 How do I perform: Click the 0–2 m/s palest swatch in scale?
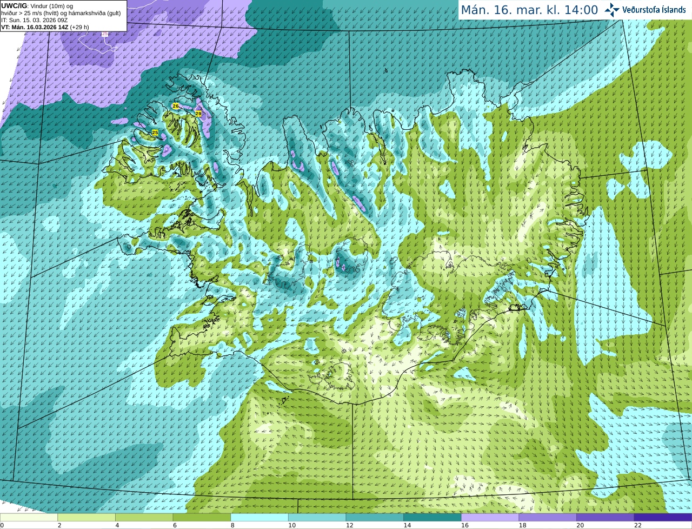(x=29, y=517)
